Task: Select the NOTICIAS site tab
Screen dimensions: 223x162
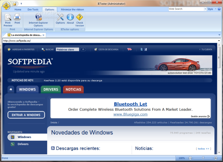Action: coord(73,89)
